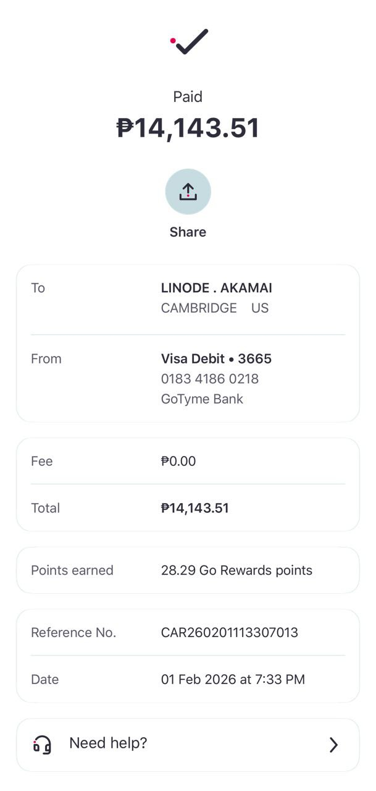The image size is (376, 791).
Task: Click account number 0183 4186 0218
Action: pos(209,379)
